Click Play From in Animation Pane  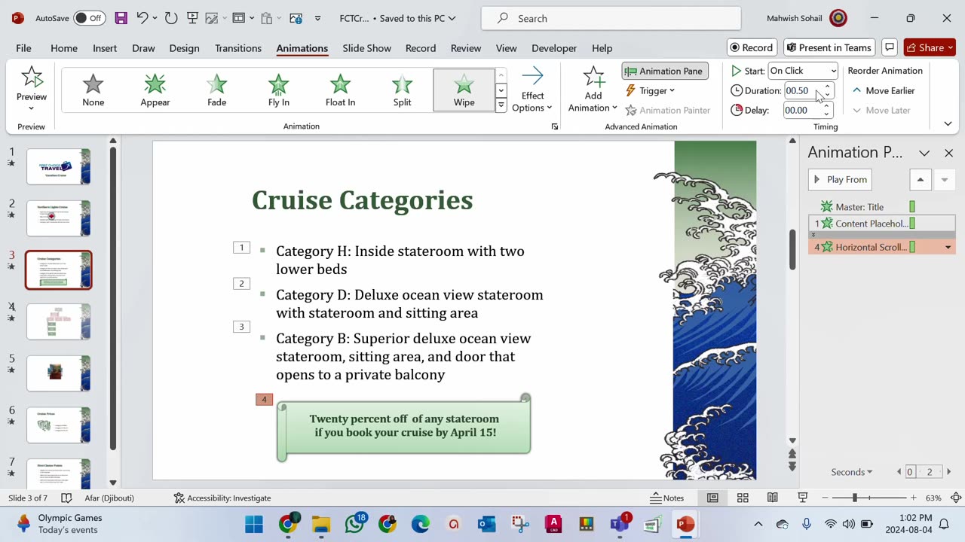pos(841,179)
